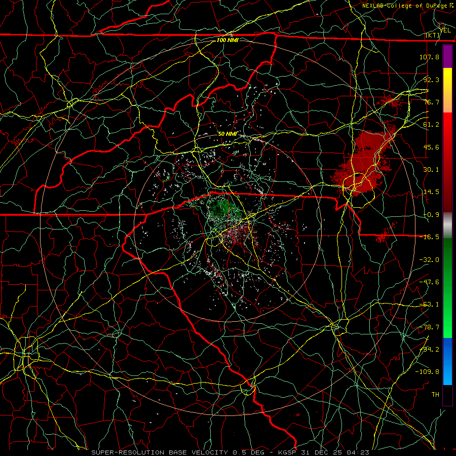Click the -78.7 scale value
The image size is (456, 456).
pos(429,327)
